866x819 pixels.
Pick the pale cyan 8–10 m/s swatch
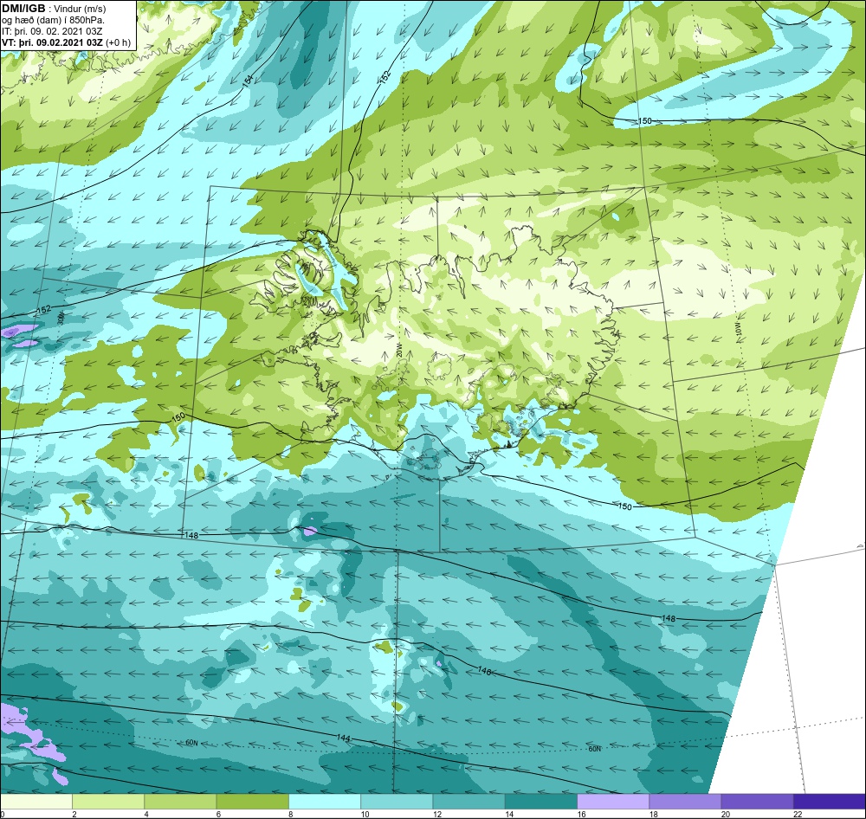click(325, 801)
